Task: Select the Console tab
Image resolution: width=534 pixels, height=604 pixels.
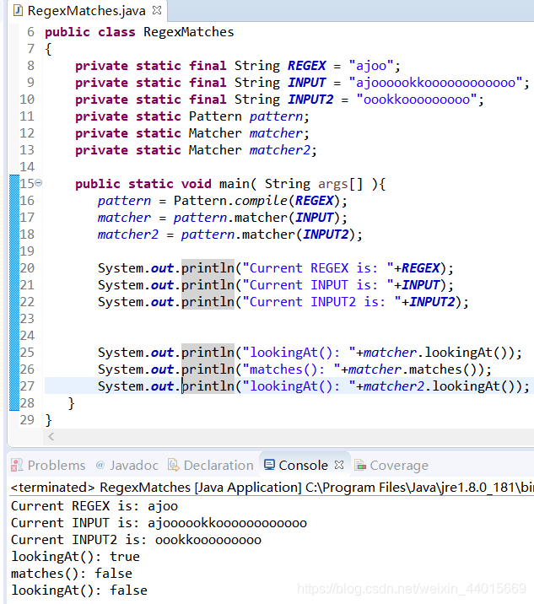Action: pos(303,466)
